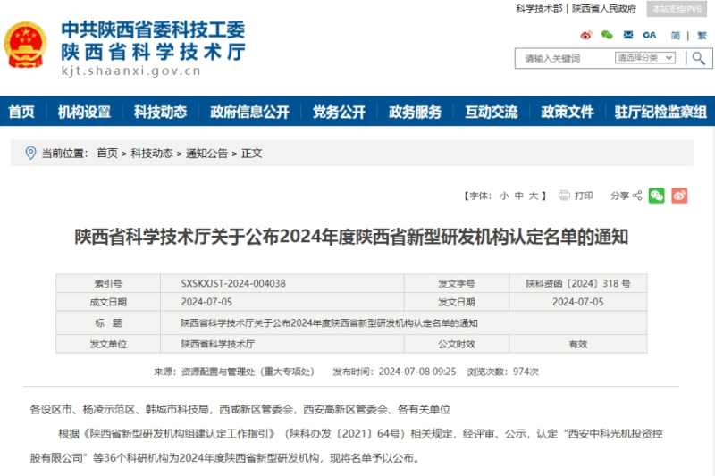Share article via red Weibo button
The image size is (715, 476).
coord(680,196)
